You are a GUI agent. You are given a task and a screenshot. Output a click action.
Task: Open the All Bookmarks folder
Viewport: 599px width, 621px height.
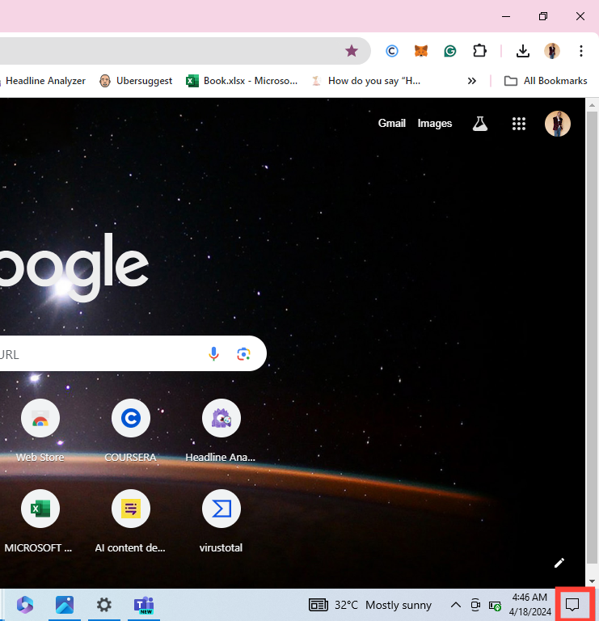pos(546,81)
